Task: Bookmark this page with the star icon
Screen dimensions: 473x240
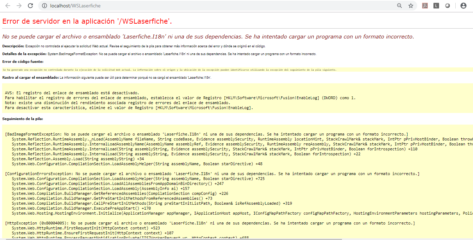Action: [411, 6]
